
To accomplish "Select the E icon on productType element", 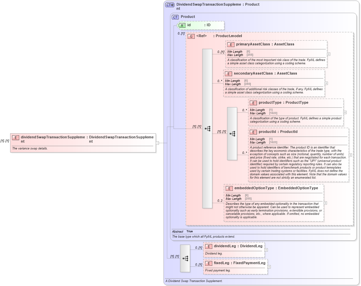I will (253, 103).
